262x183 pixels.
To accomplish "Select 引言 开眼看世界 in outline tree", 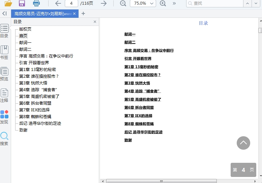I will point(34,63).
